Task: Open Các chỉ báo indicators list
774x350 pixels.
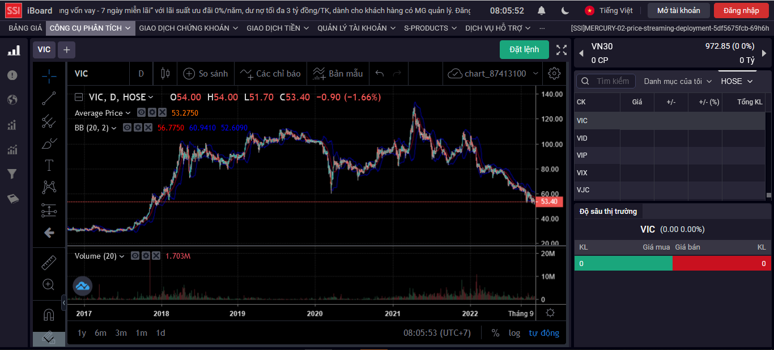Action: [270, 73]
